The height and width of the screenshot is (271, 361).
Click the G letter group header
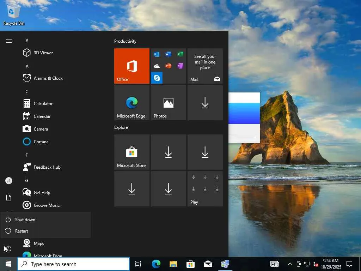(27, 180)
